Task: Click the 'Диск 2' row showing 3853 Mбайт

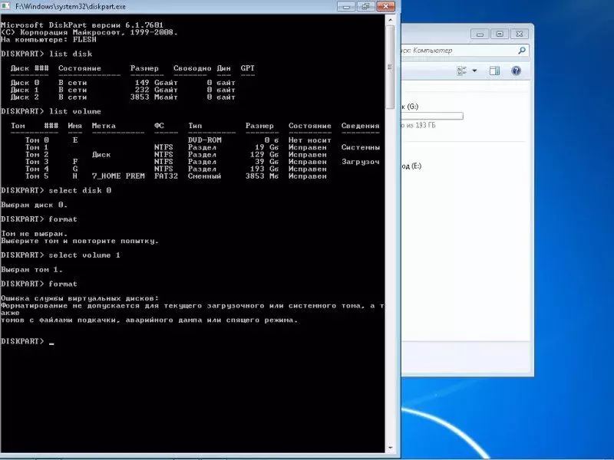Action: coord(123,97)
